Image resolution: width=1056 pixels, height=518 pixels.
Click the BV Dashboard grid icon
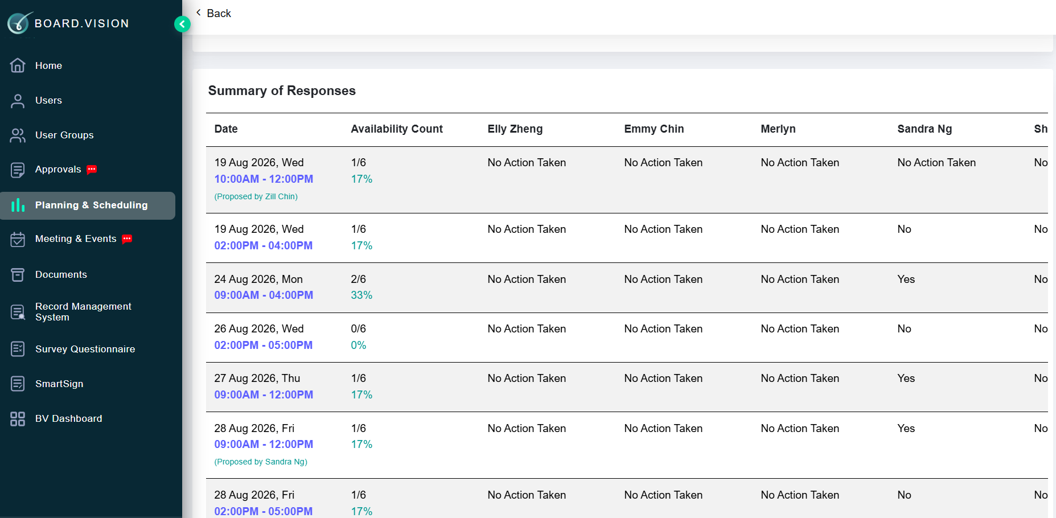tap(18, 419)
